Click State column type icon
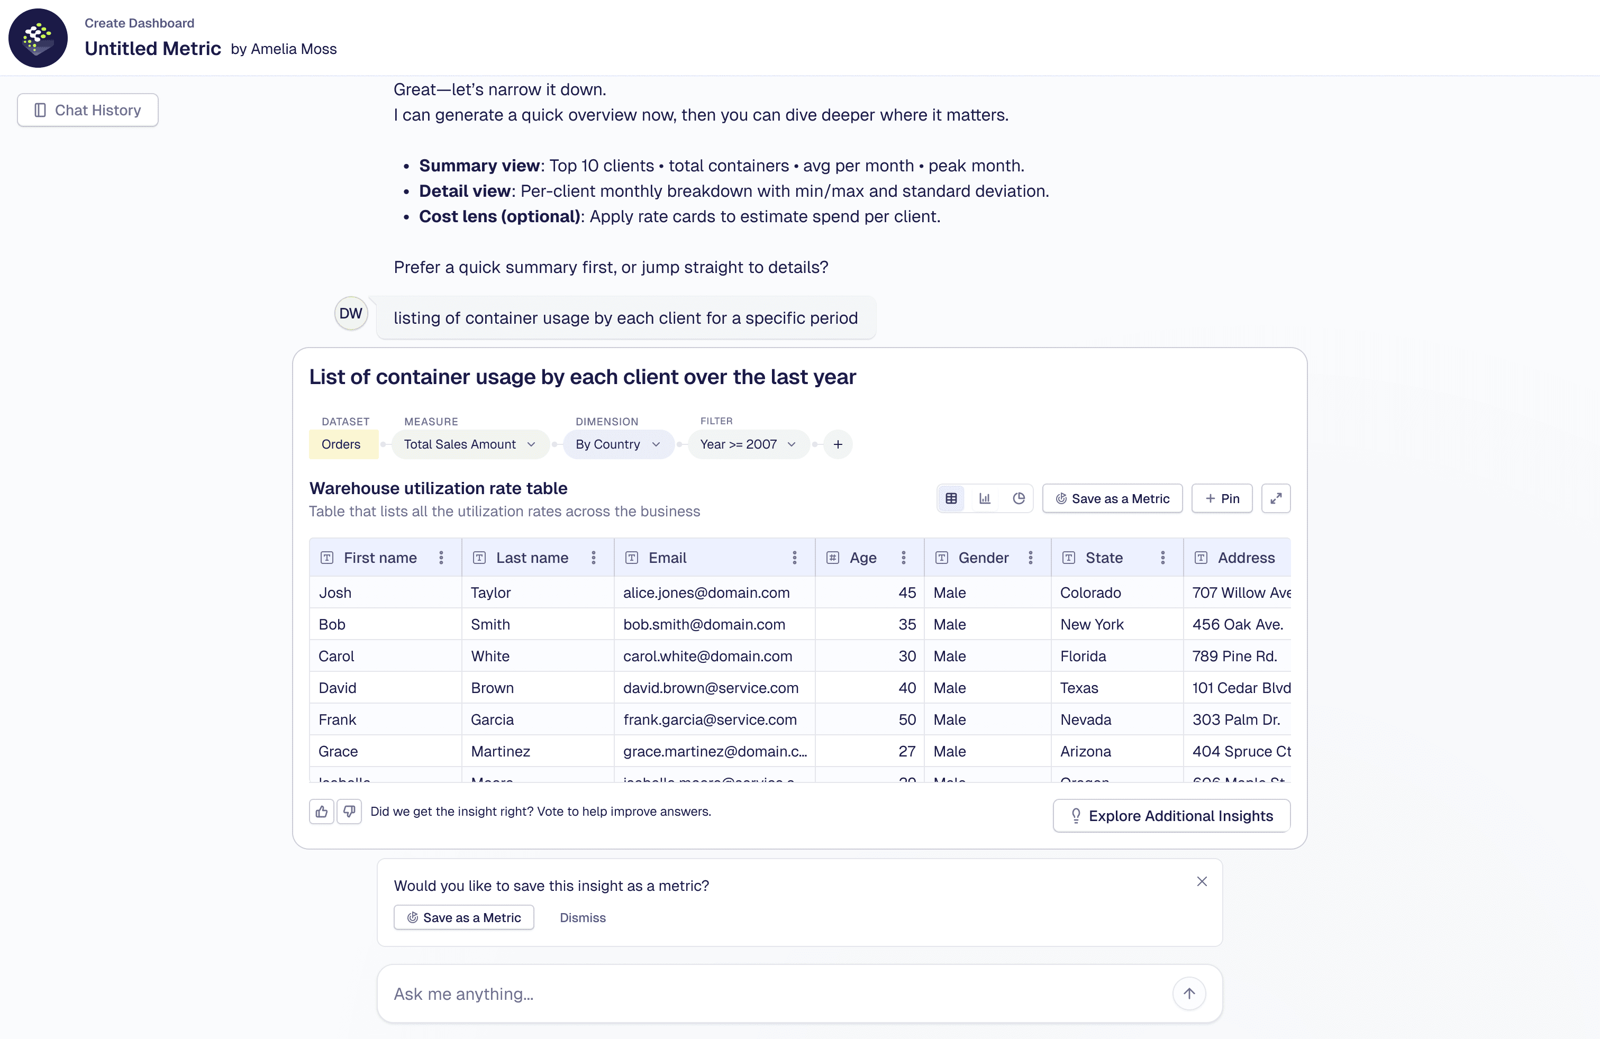The image size is (1600, 1039). 1068,558
